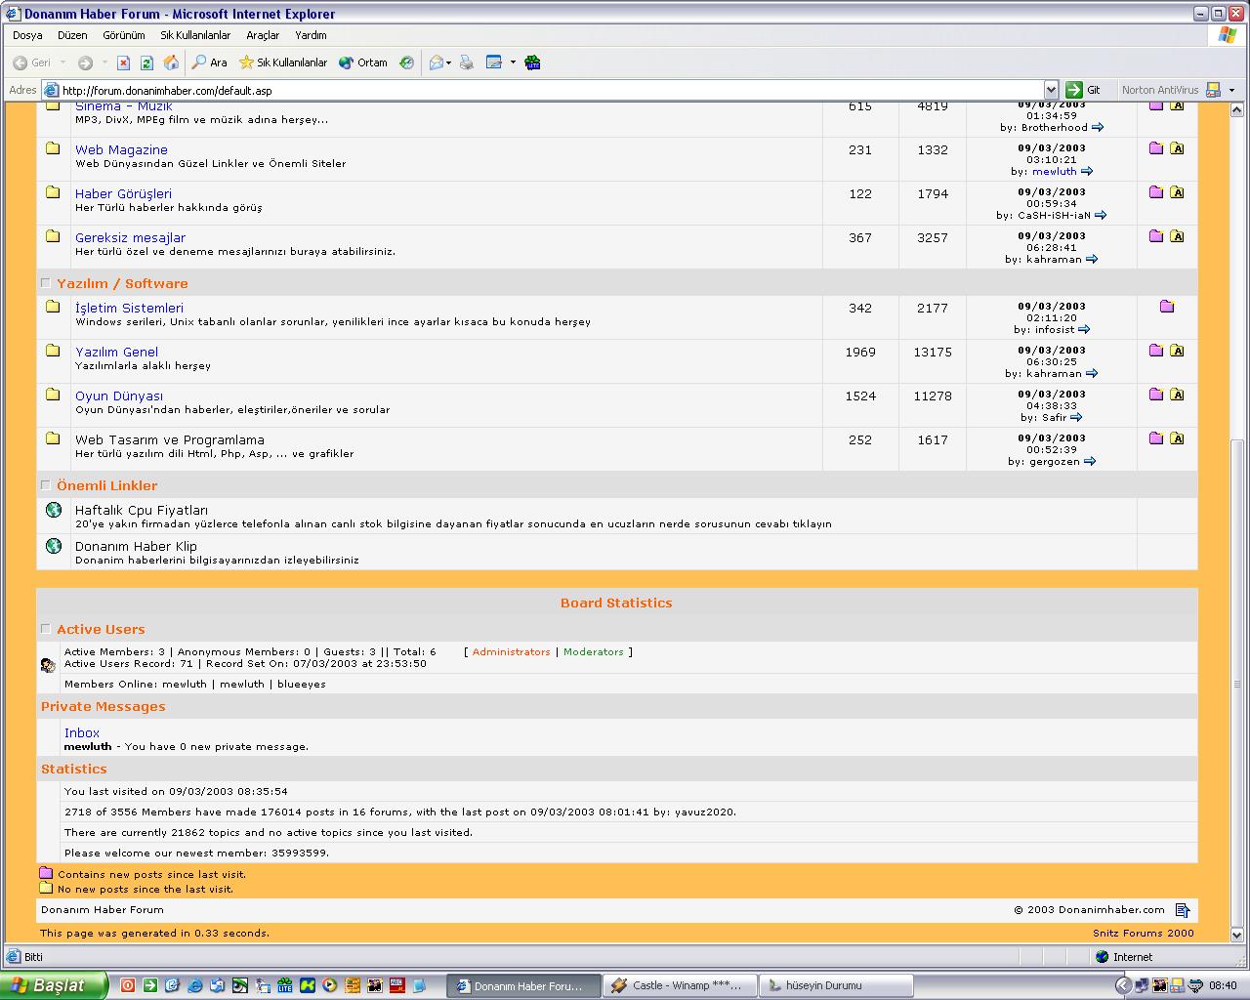This screenshot has height=1000, width=1250.
Task: Open the Sık Kullanılanlar menu
Action: coord(195,35)
